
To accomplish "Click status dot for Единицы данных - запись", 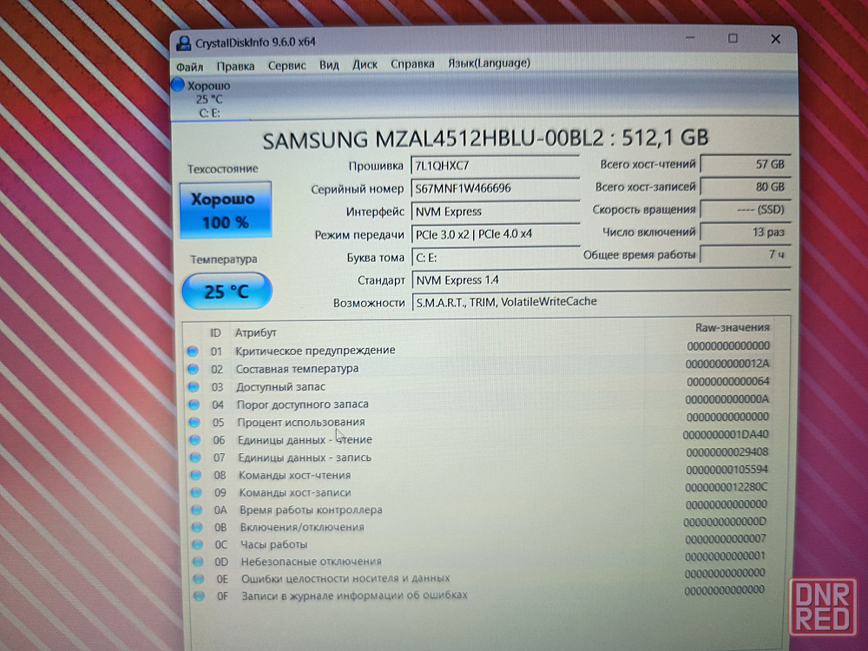I will (195, 457).
